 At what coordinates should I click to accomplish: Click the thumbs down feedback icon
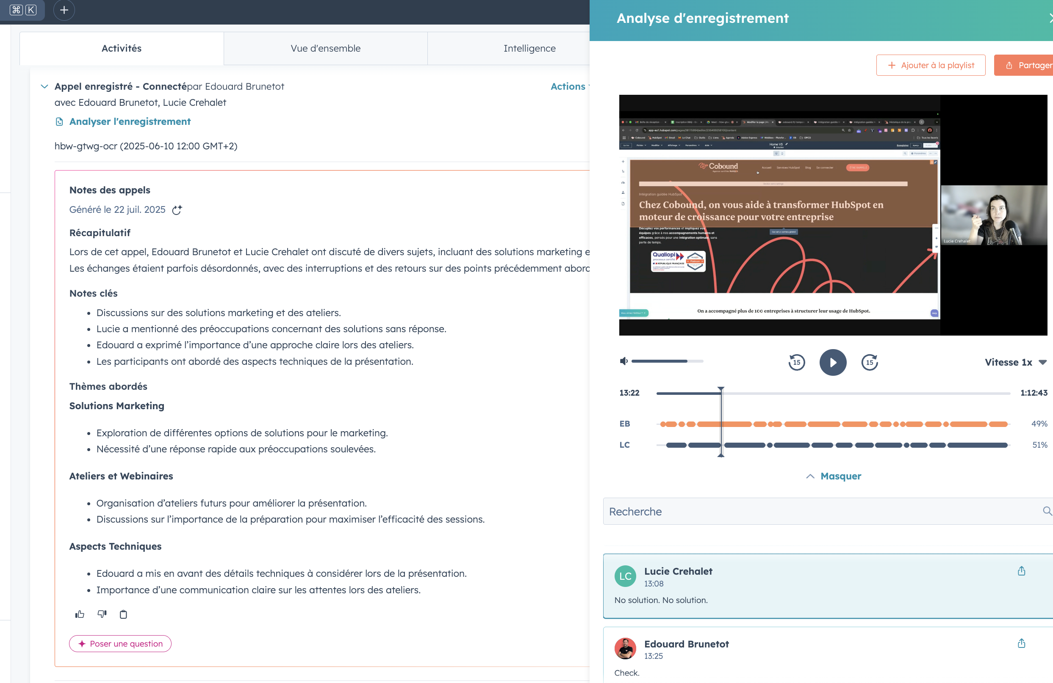(102, 614)
